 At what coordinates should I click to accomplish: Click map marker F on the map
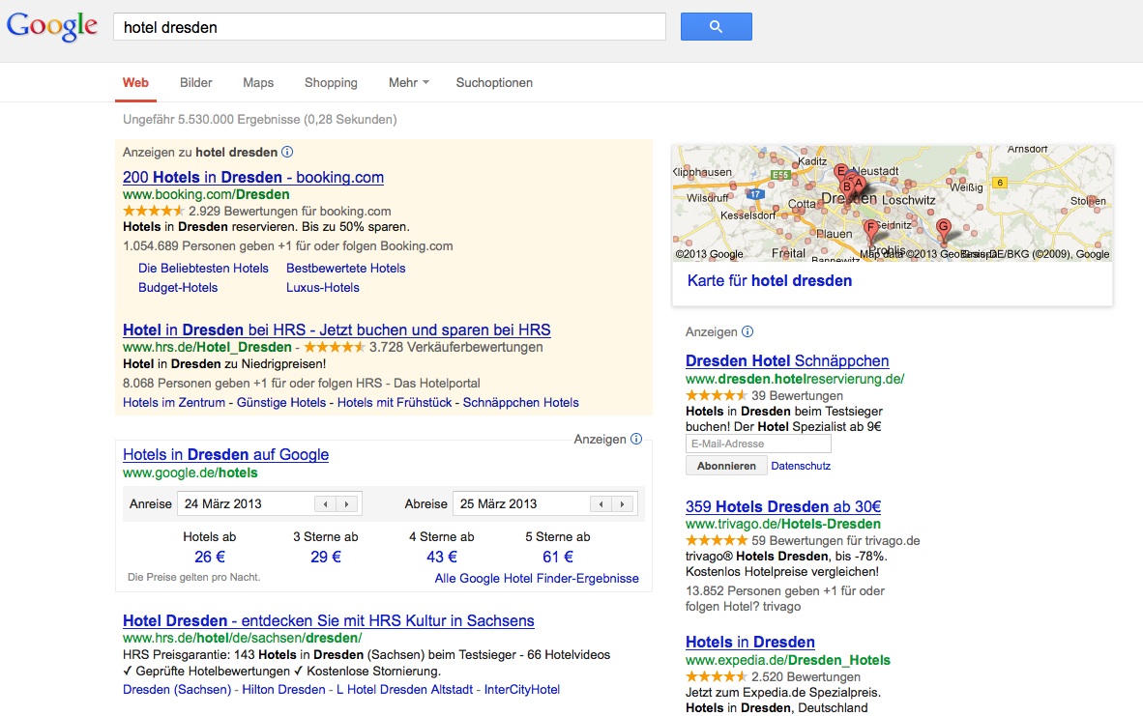point(869,229)
